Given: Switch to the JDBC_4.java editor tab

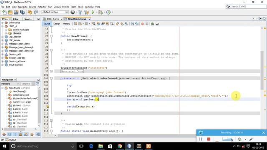Looking at the screenshot, I should pos(53,19).
